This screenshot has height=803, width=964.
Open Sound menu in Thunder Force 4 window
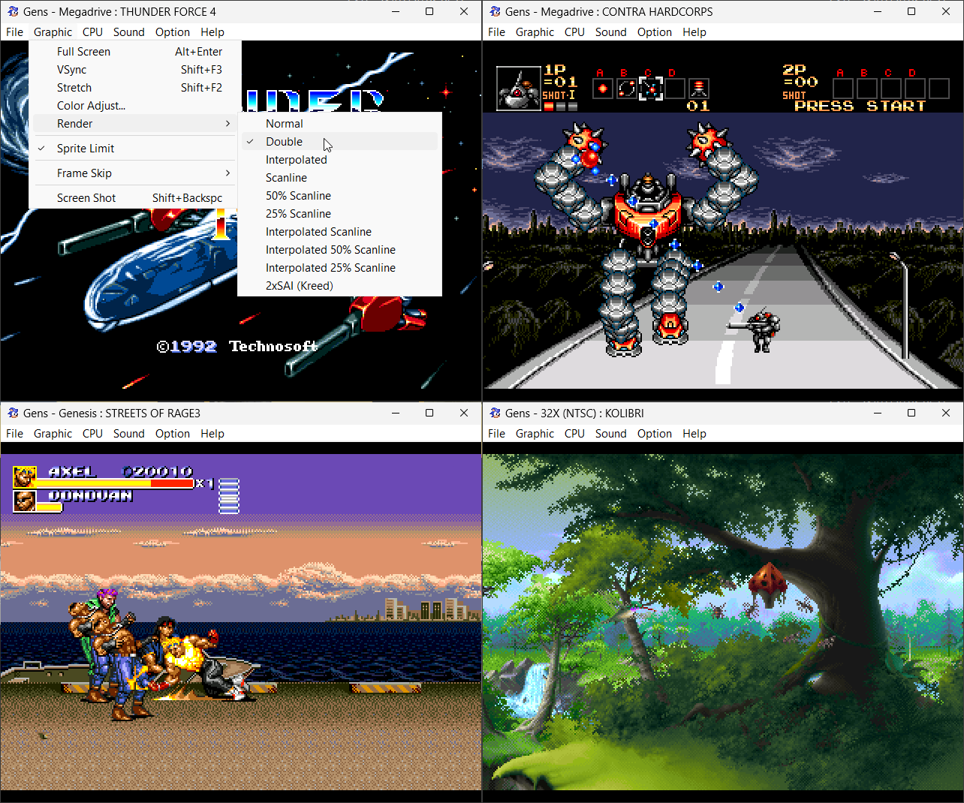pos(128,32)
